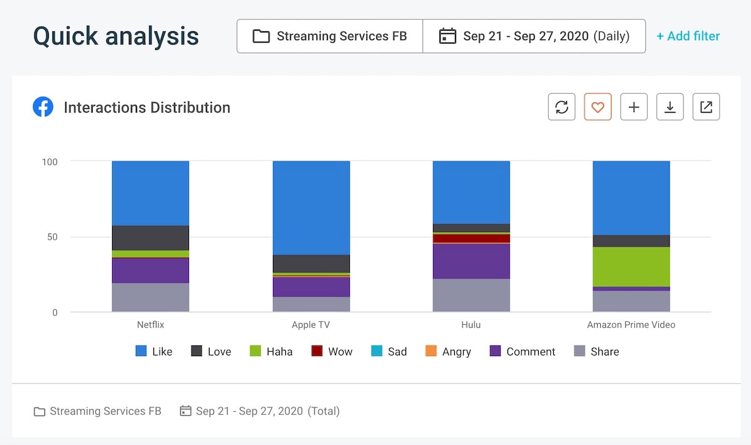
Task: Open the Streaming Services FB profile selector
Action: click(330, 36)
